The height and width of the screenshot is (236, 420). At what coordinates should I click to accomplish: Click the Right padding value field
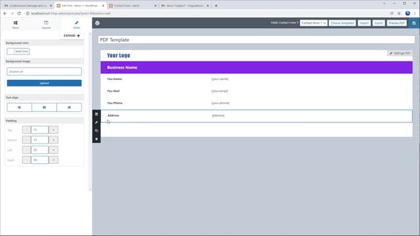pos(39,160)
